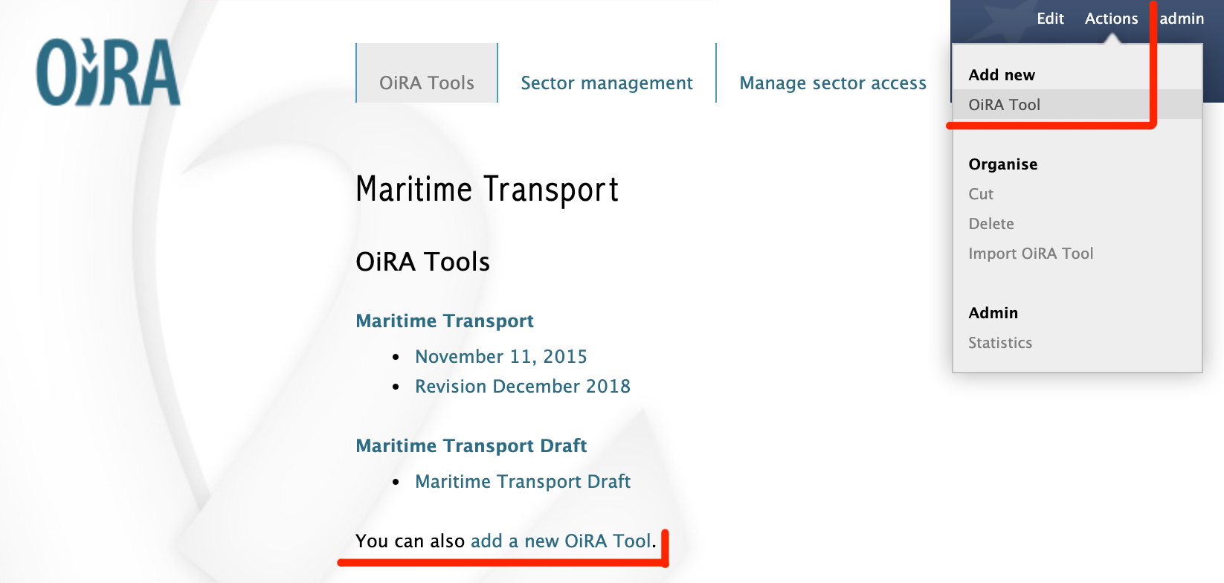
Task: Click the November 11, 2015 version
Action: [x=501, y=356]
